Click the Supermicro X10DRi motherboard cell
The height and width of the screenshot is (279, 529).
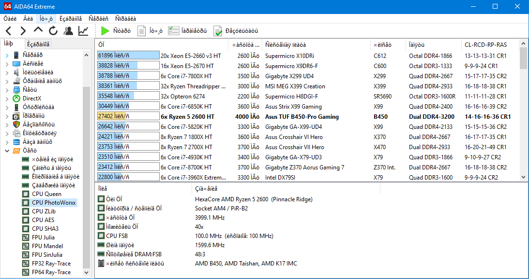[x=289, y=56]
